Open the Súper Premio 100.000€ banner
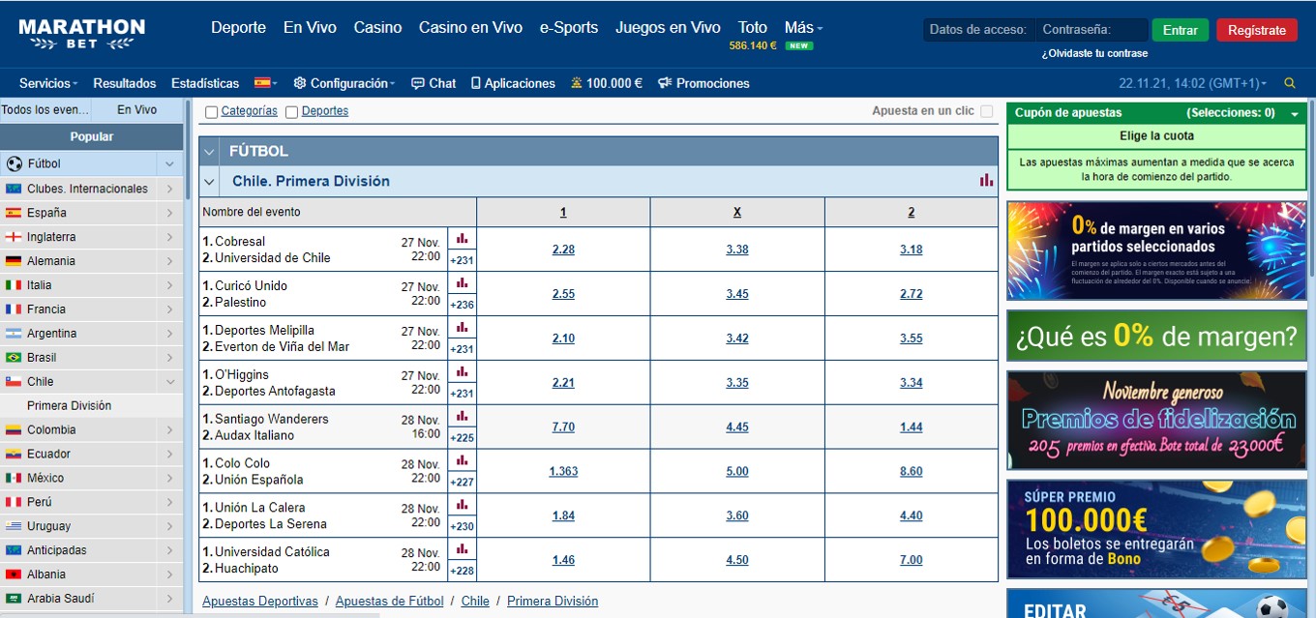Screen dimensions: 1316x618 click(x=1156, y=530)
